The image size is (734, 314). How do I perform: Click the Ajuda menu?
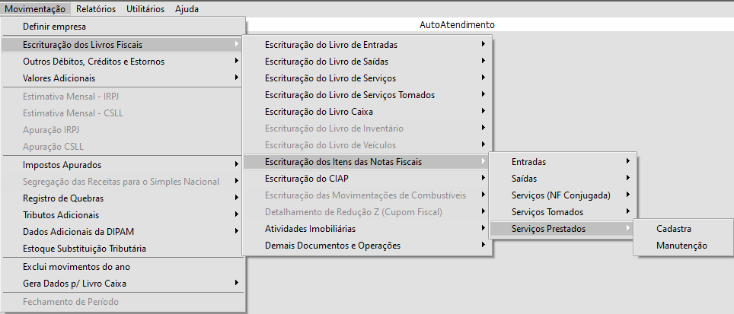(x=187, y=9)
